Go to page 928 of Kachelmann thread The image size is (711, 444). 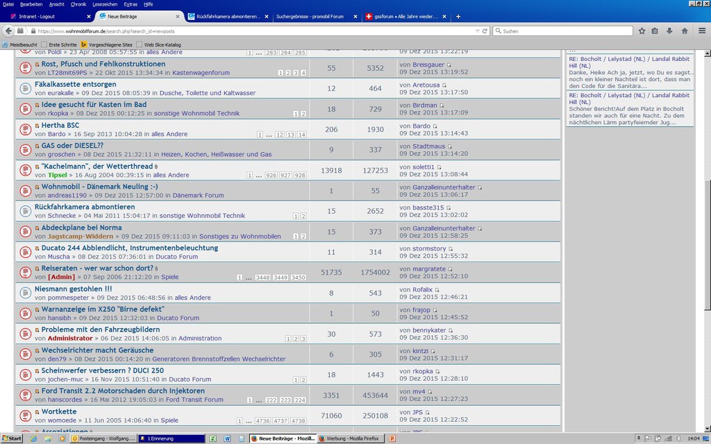tap(300, 175)
